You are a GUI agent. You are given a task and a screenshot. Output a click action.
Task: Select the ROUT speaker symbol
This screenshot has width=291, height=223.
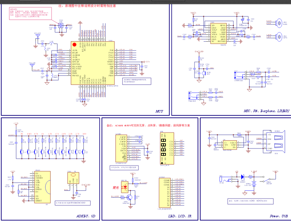(x=279, y=23)
